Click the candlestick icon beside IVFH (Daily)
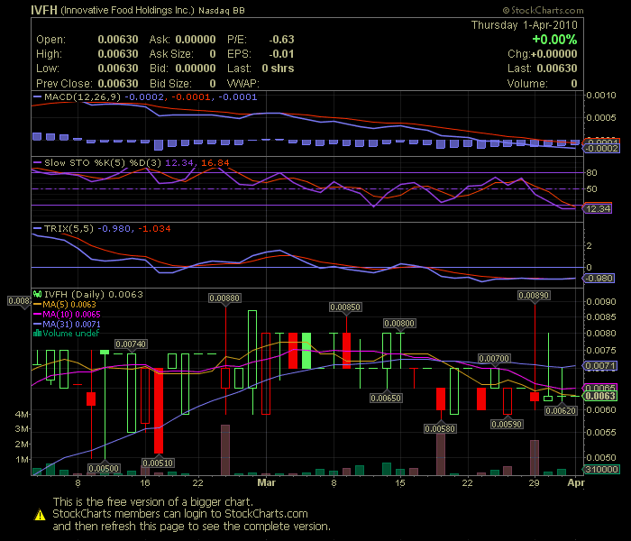 [38, 294]
